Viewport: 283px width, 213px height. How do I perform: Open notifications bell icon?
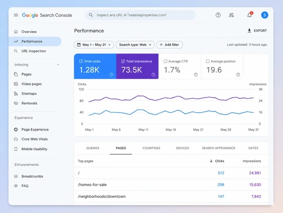[x=250, y=15]
